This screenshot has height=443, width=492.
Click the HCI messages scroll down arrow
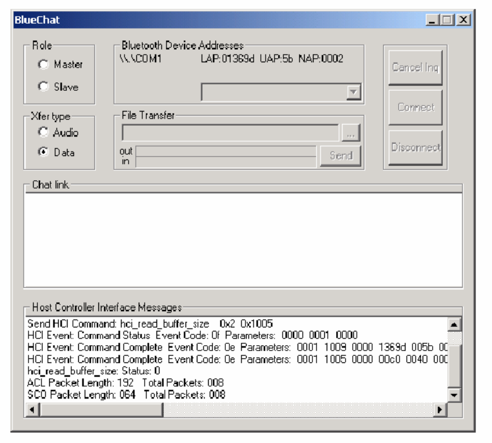coord(453,395)
